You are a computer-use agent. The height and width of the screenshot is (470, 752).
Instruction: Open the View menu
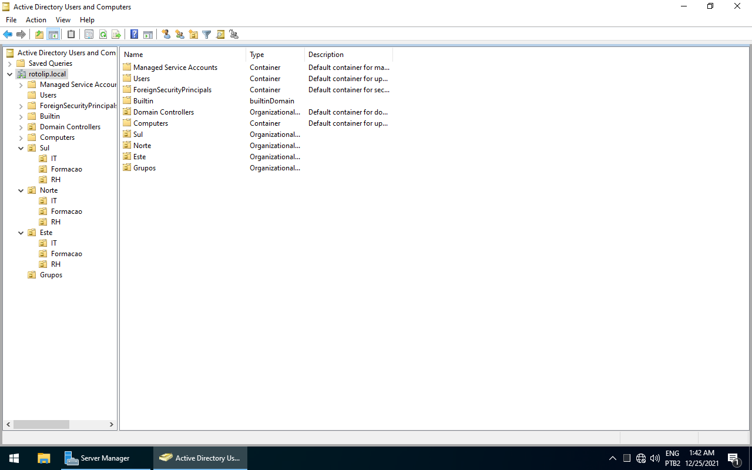[x=63, y=20]
